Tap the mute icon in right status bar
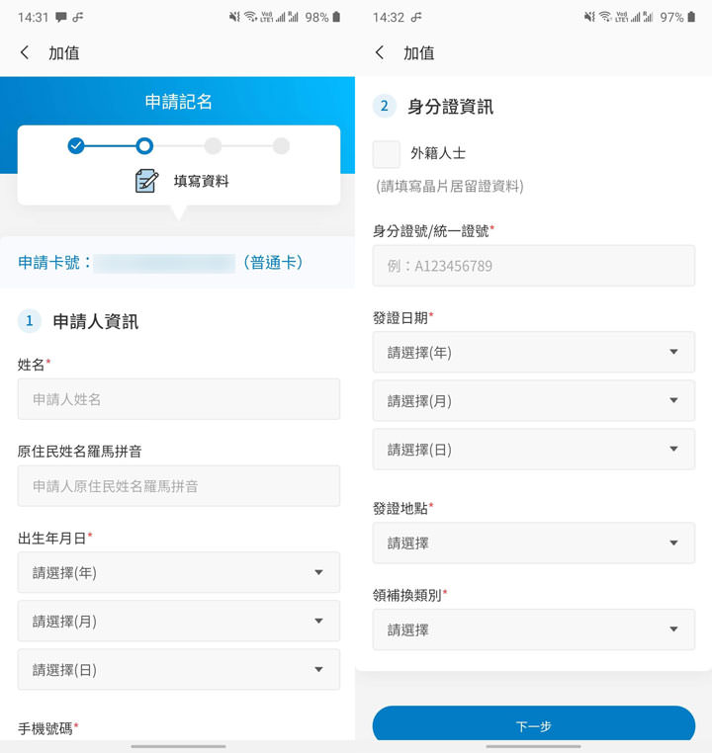Image resolution: width=712 pixels, height=753 pixels. point(589,17)
